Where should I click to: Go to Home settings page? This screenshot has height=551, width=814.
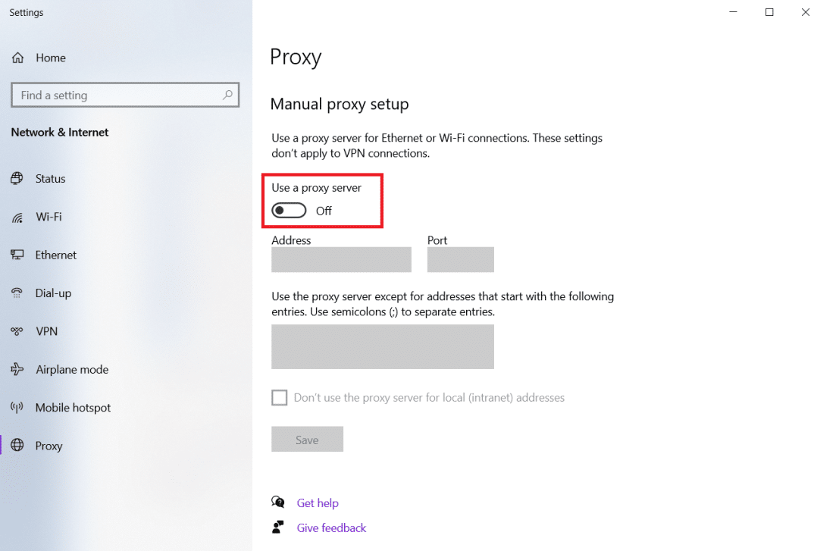click(51, 58)
